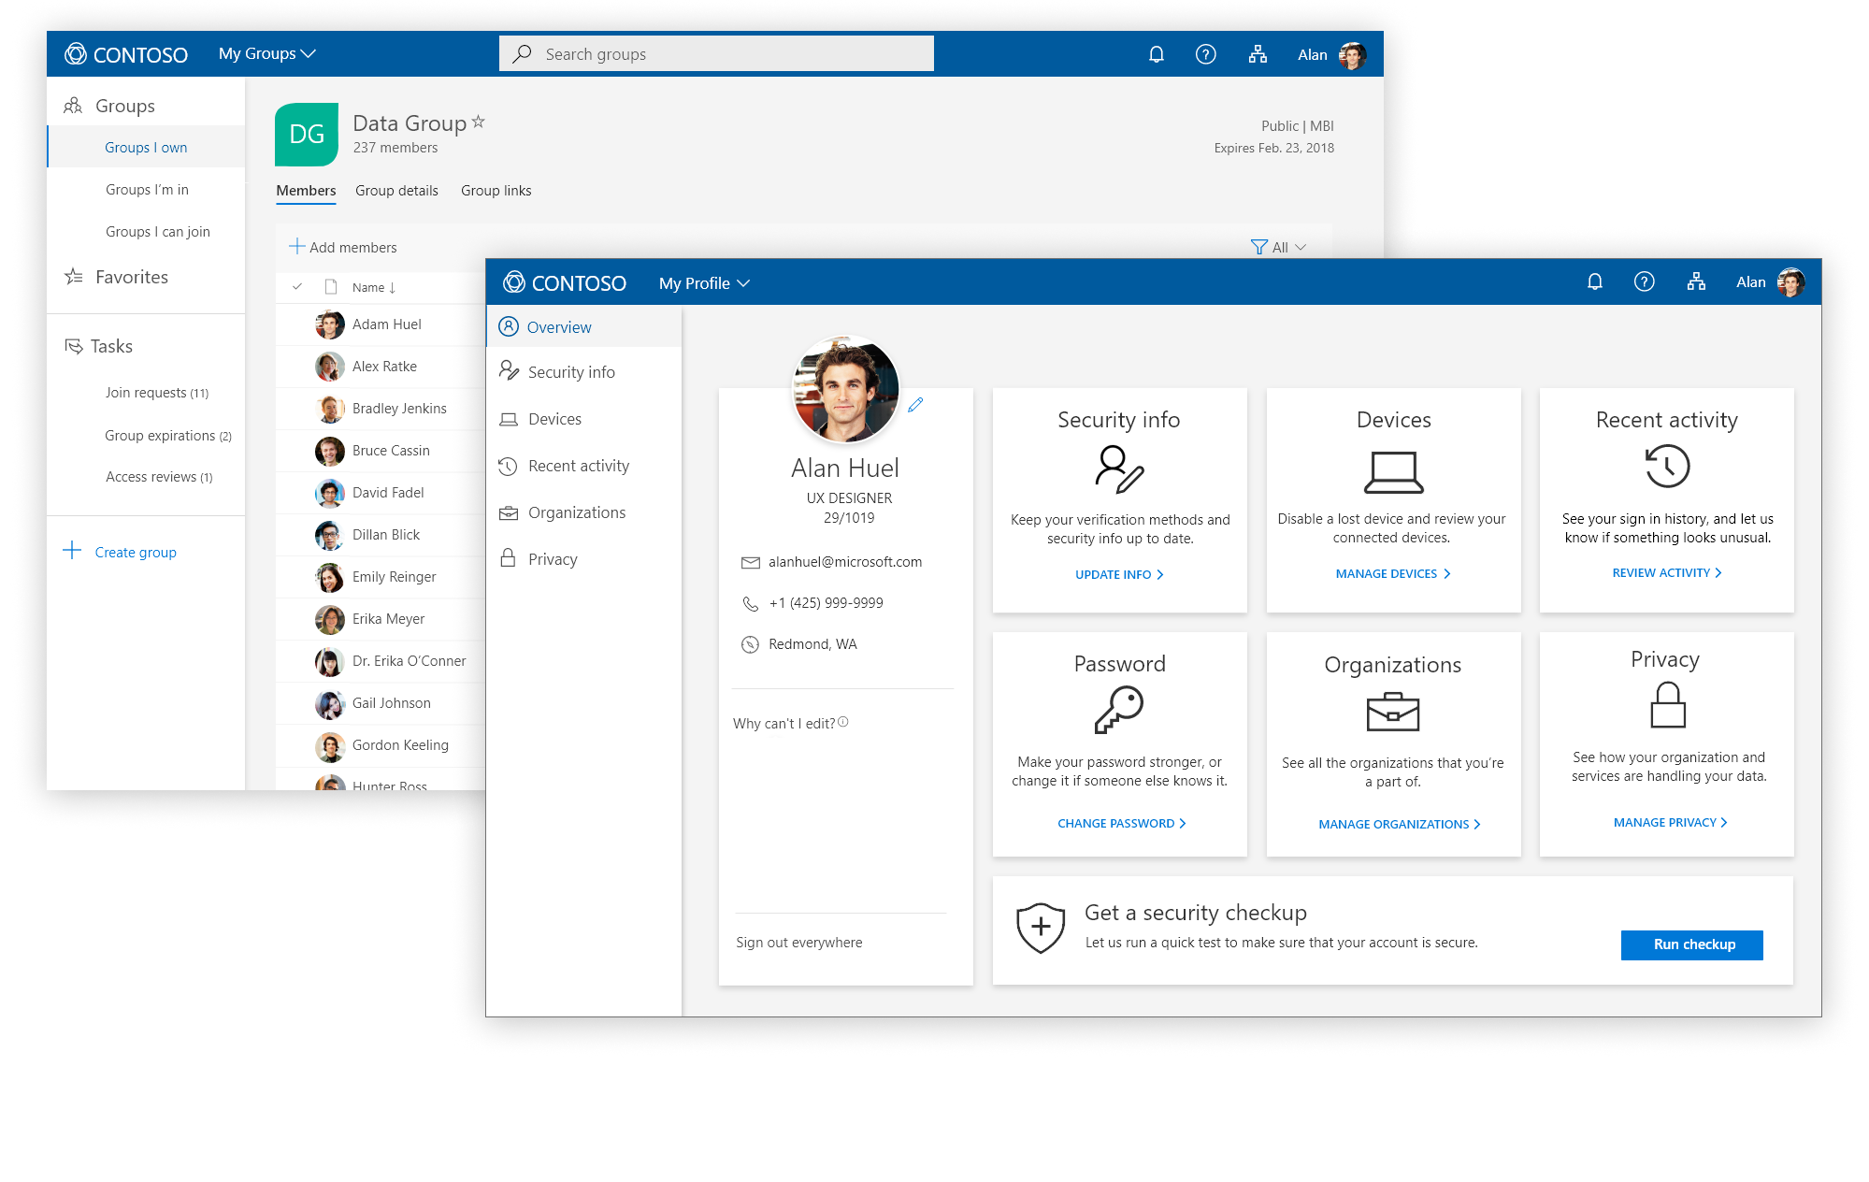Click MANAGE ORGANIZATIONS link

pos(1400,824)
